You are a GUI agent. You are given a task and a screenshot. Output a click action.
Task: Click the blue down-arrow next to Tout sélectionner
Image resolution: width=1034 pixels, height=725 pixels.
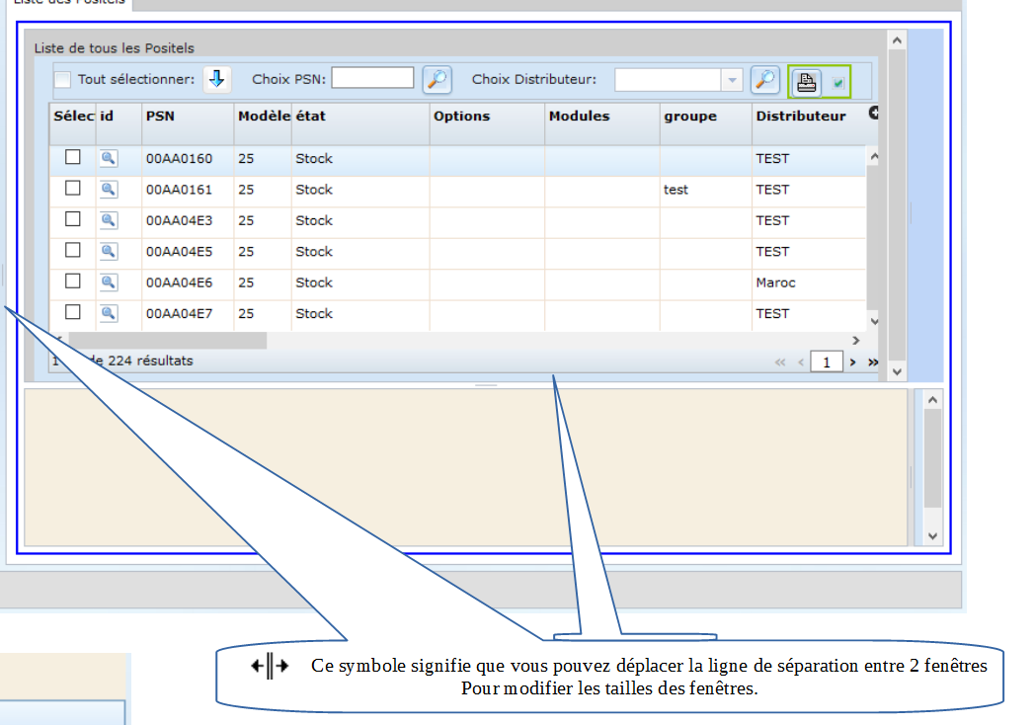coord(217,80)
